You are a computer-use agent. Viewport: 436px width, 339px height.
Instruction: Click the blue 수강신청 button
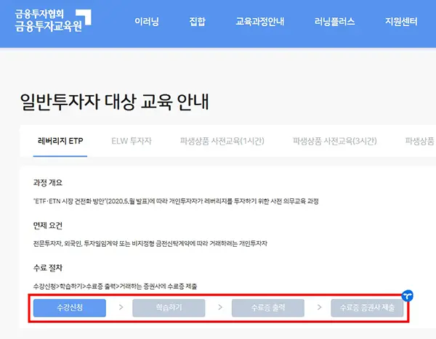click(x=70, y=308)
